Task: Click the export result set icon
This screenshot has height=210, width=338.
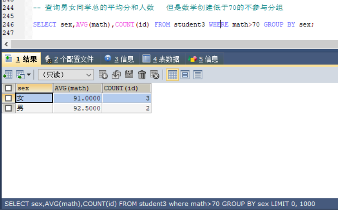Action: pos(8,75)
